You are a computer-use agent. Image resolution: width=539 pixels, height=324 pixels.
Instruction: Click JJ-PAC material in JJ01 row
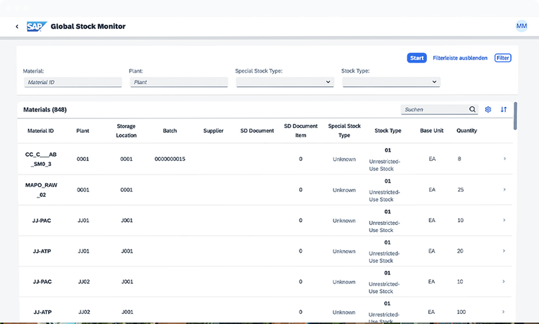[x=42, y=221]
